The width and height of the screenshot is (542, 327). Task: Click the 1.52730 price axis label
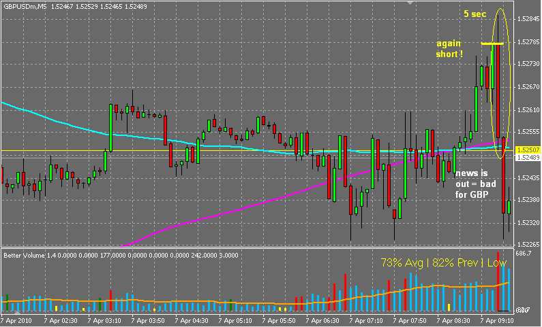tap(528, 64)
